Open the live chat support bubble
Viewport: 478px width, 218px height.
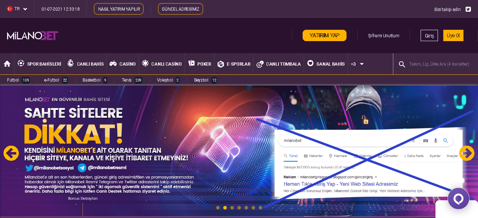point(459,199)
